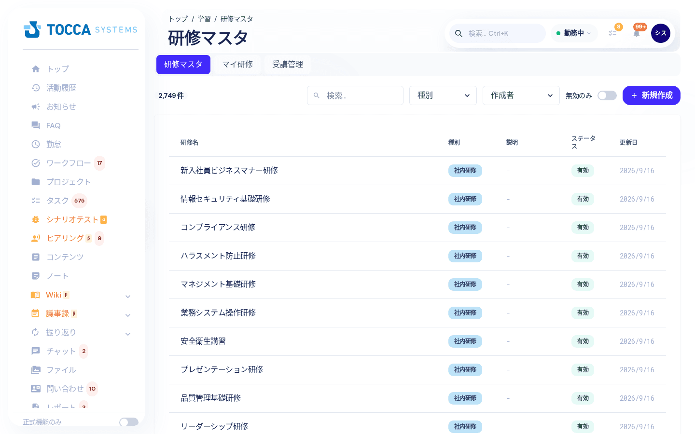Click 2026/9/16 date of 安全衛生講習
This screenshot has width=695, height=434.
pos(637,341)
